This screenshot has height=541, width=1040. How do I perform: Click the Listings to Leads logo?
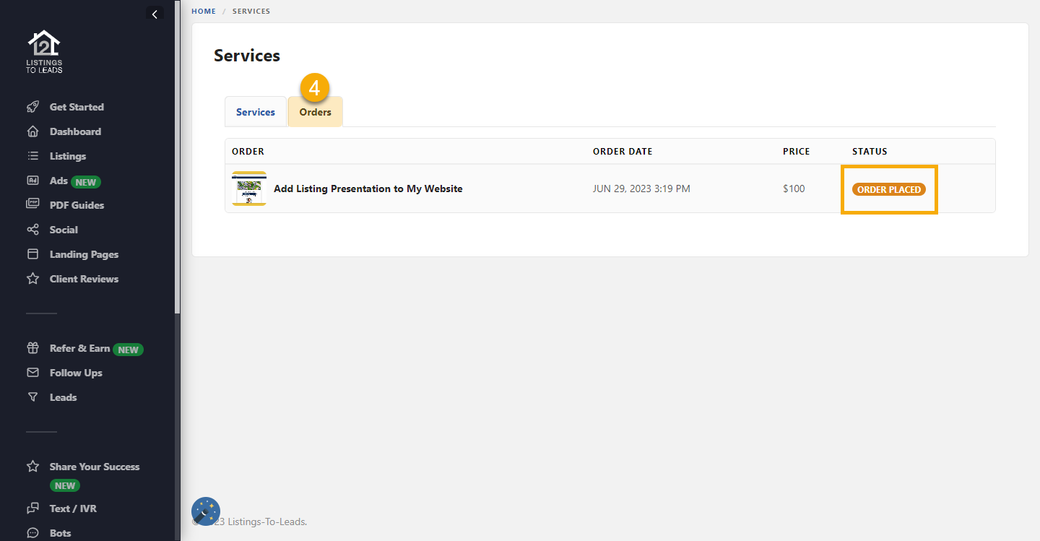44,51
